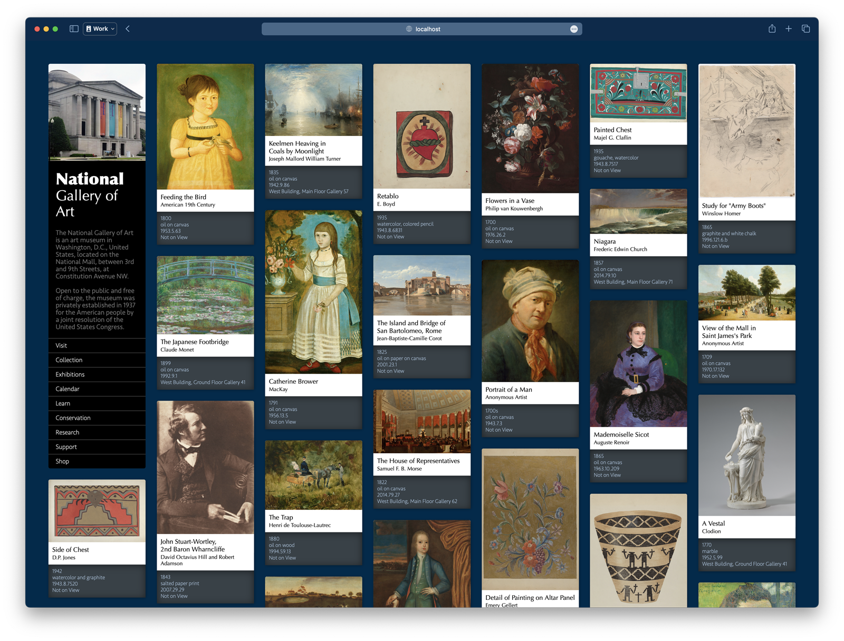Open A Vestal marble sculpture image
The height and width of the screenshot is (641, 844).
pos(747,455)
